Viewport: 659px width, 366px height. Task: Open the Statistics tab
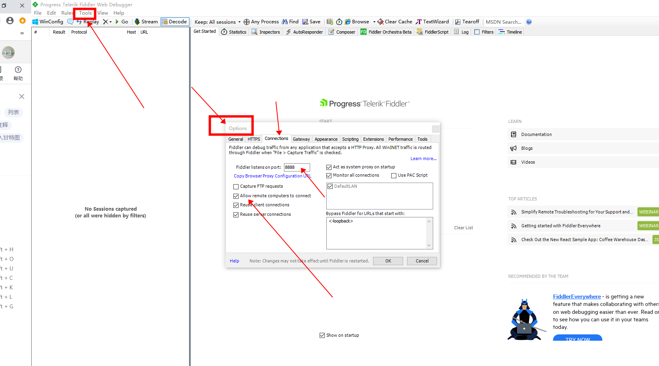pyautogui.click(x=233, y=32)
